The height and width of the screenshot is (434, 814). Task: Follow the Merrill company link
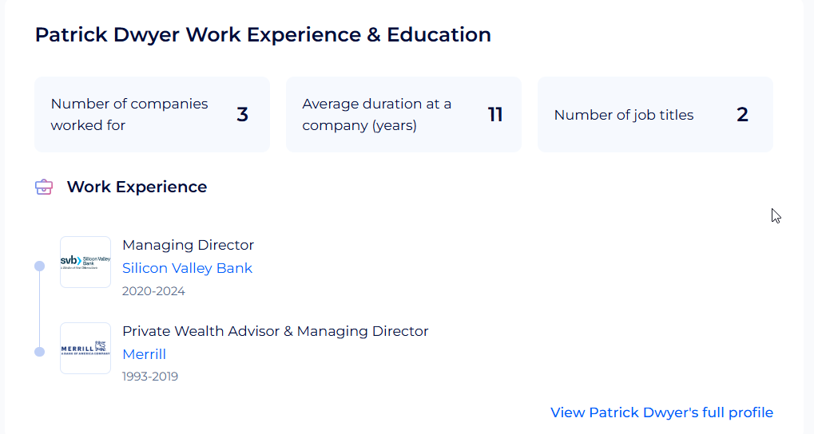144,354
